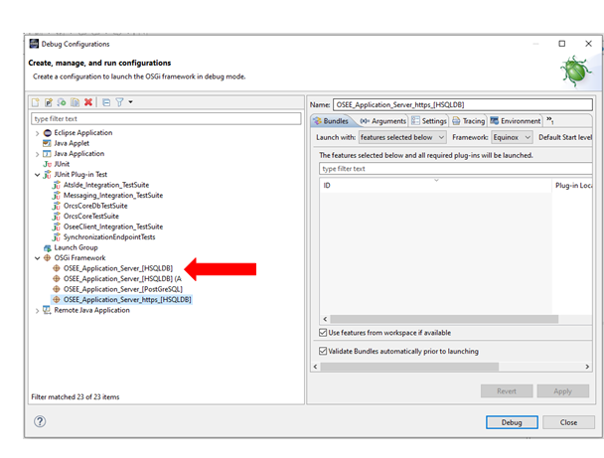
Task: Select the Launch Group entry
Action: [75, 247]
